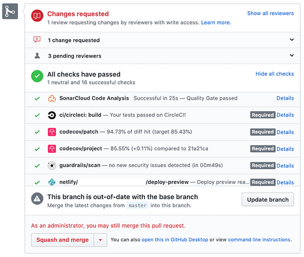
Task: Click the guardrails/scan logo icon
Action: coord(52,165)
